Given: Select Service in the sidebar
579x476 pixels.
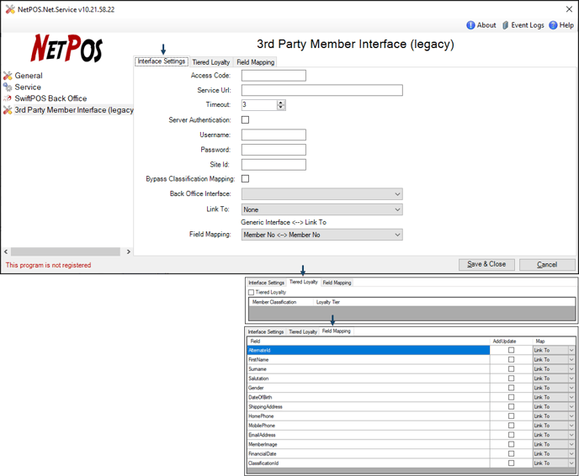Looking at the screenshot, I should click(x=28, y=87).
